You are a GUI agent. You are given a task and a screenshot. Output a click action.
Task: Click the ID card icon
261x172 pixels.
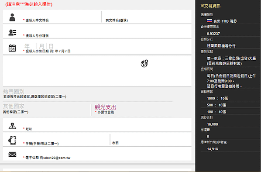point(12,32)
